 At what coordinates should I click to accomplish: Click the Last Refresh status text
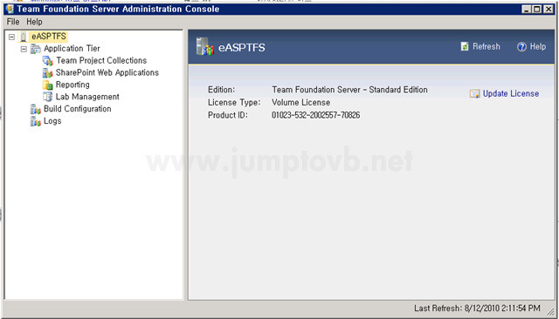[477, 308]
